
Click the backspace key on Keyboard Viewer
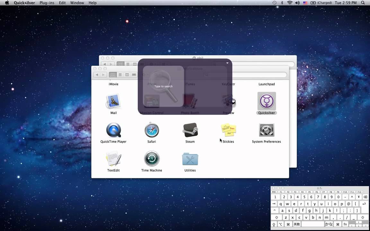click(x=365, y=197)
